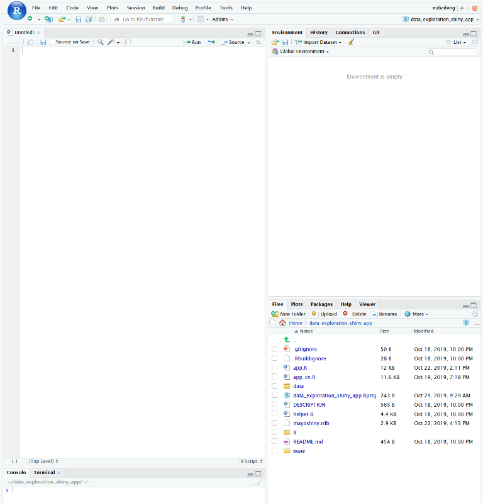This screenshot has height=503, width=483.
Task: Switch to the Packages tab
Action: 321,304
